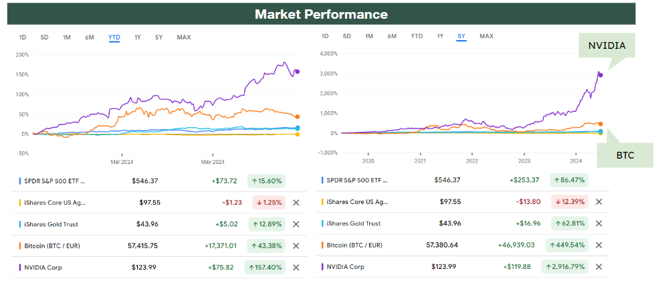The width and height of the screenshot is (662, 281).
Task: Click the 449.54% gain badge
Action: pos(566,245)
